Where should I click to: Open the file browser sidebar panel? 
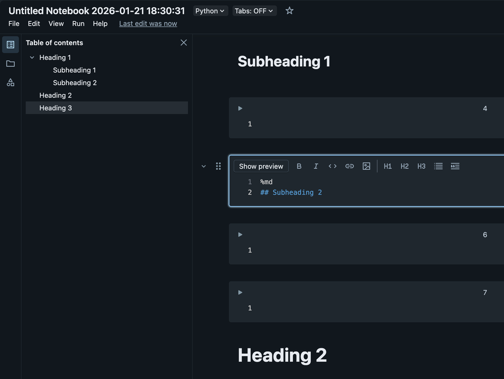(x=10, y=63)
